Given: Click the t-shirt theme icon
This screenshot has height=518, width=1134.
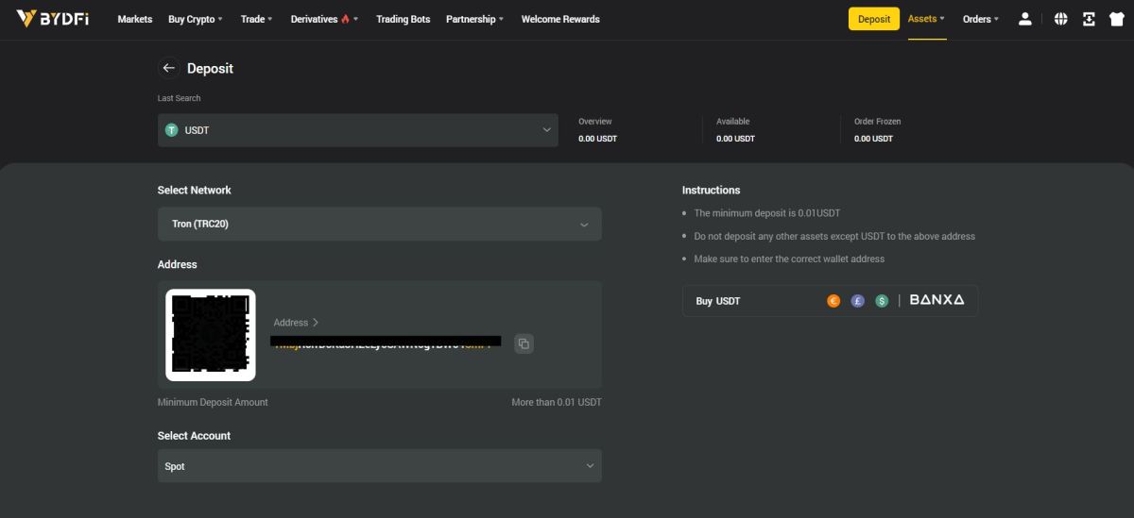Looking at the screenshot, I should 1115,19.
